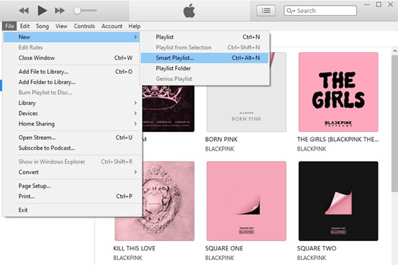Open the Controls menu

click(x=84, y=26)
